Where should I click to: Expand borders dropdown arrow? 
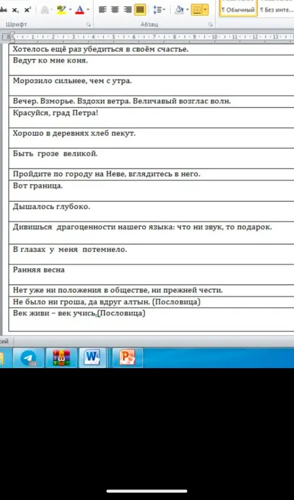(206, 10)
